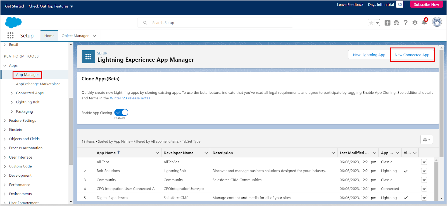The height and width of the screenshot is (206, 447).
Task: Click the favorites star icon
Action: point(371,23)
